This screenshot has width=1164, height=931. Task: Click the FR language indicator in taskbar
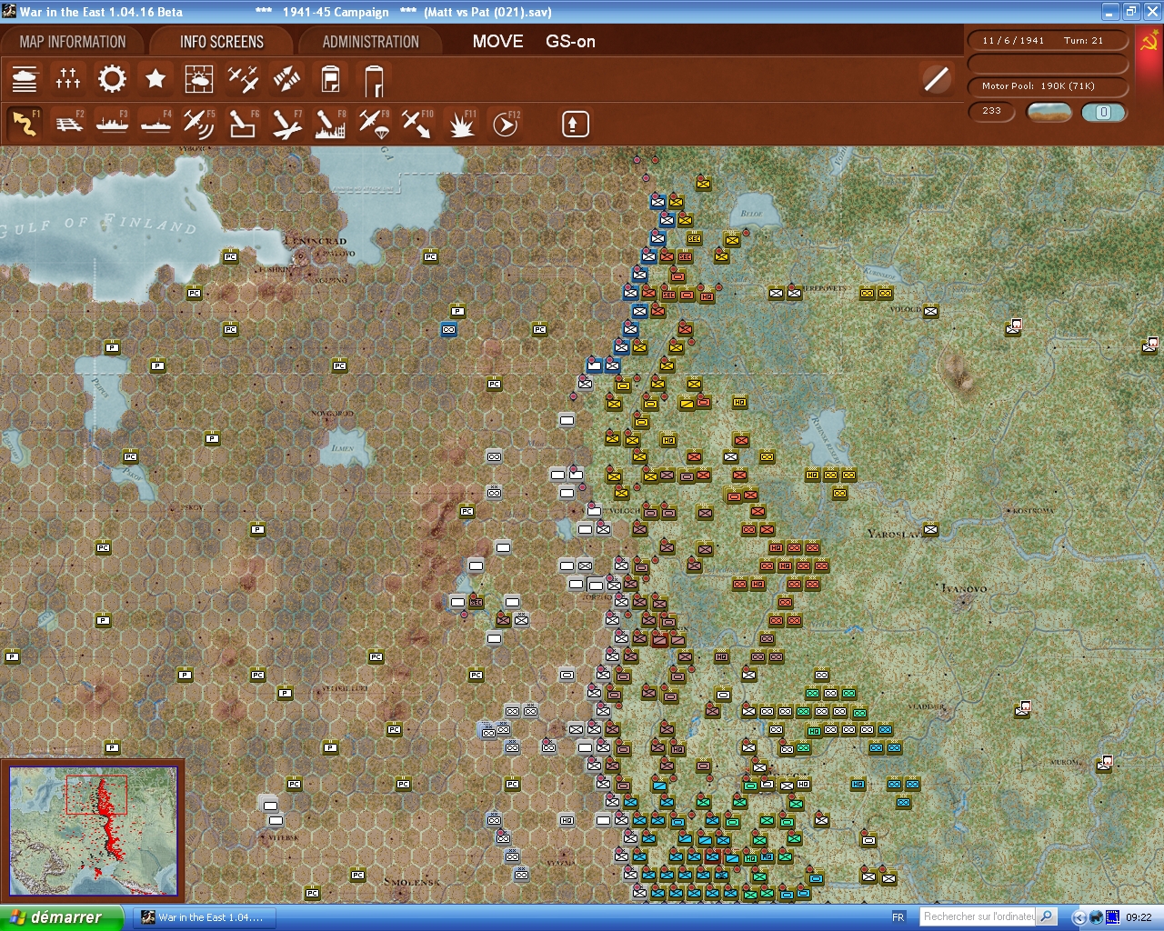[x=898, y=917]
